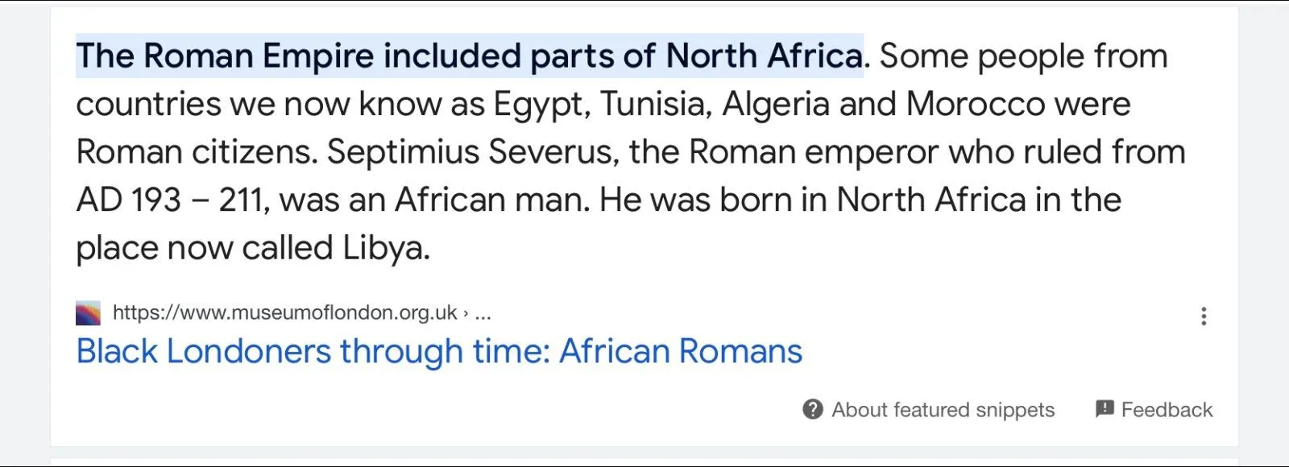Click the question mark help icon
1289x467 pixels.
813,409
